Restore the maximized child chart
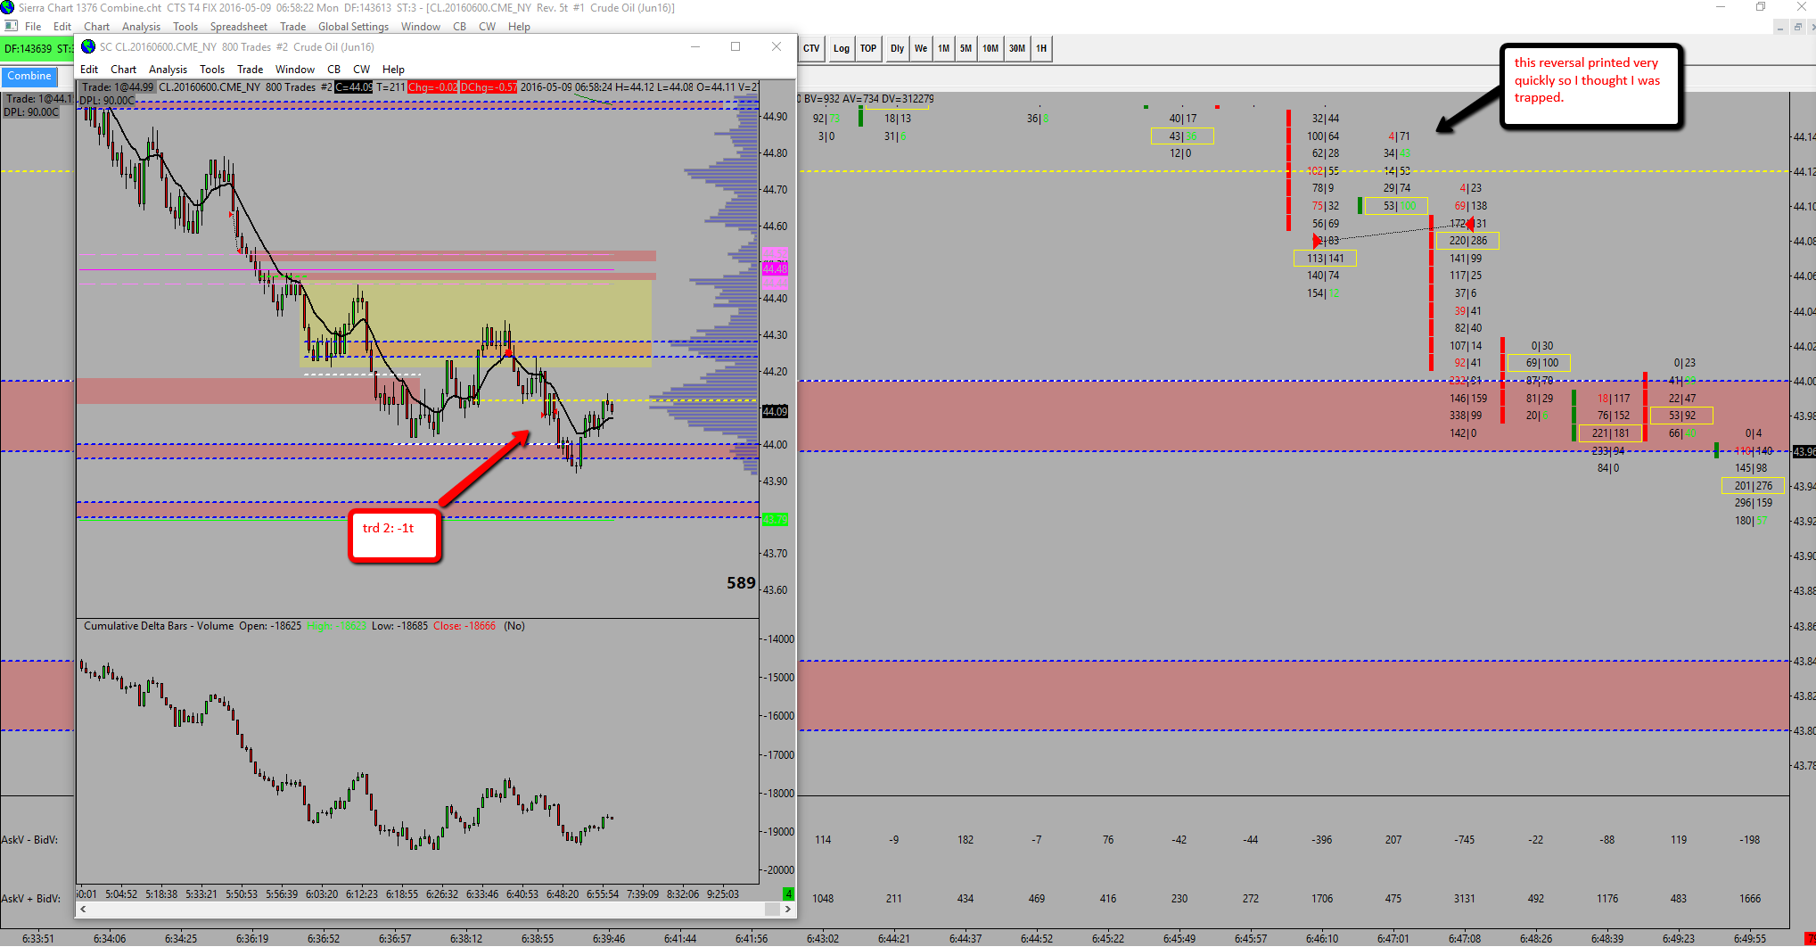1816x947 pixels. point(1796,28)
